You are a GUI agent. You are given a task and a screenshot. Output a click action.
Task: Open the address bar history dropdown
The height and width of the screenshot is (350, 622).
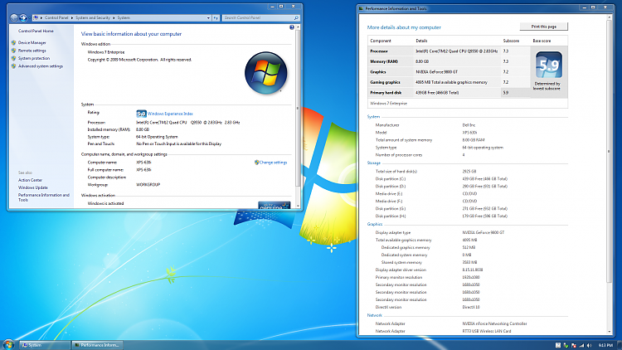(x=208, y=18)
